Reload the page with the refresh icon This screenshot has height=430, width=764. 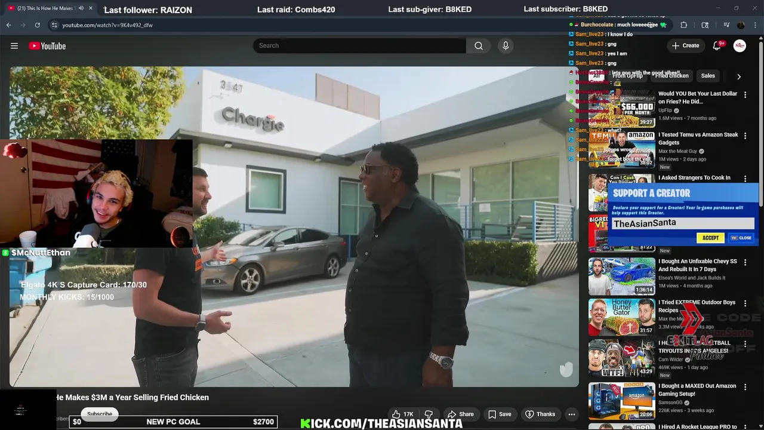[37, 25]
